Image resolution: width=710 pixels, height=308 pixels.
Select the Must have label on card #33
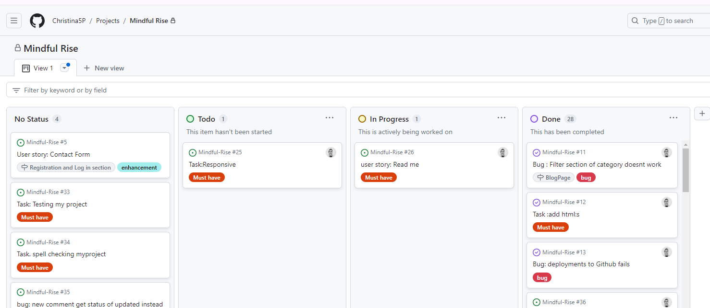pyautogui.click(x=35, y=217)
